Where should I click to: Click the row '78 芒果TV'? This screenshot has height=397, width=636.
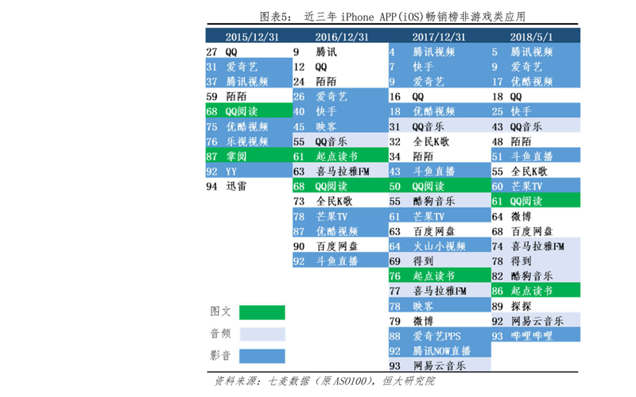pyautogui.click(x=341, y=216)
